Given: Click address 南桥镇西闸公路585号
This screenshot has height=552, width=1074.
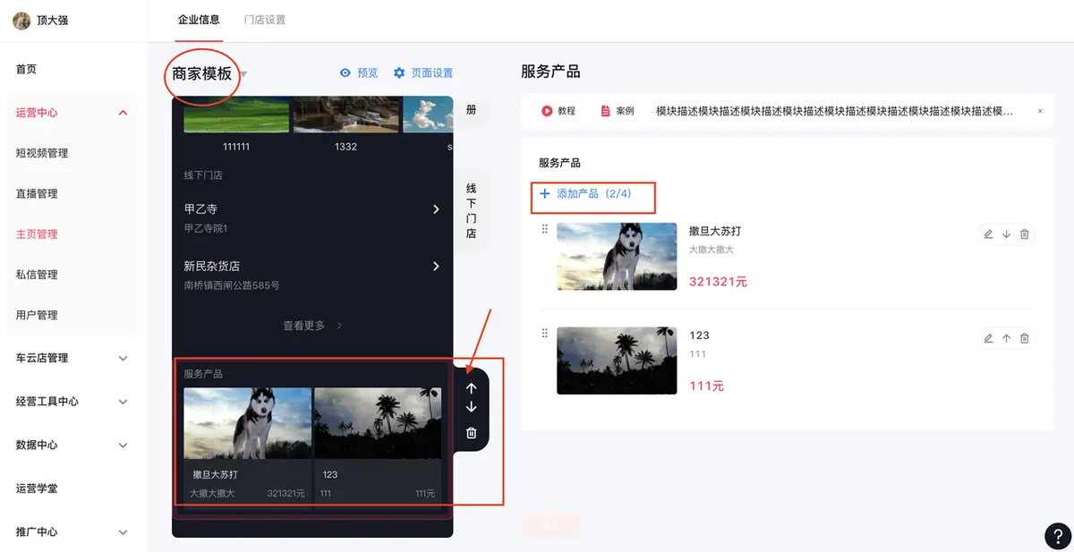Looking at the screenshot, I should click(232, 285).
